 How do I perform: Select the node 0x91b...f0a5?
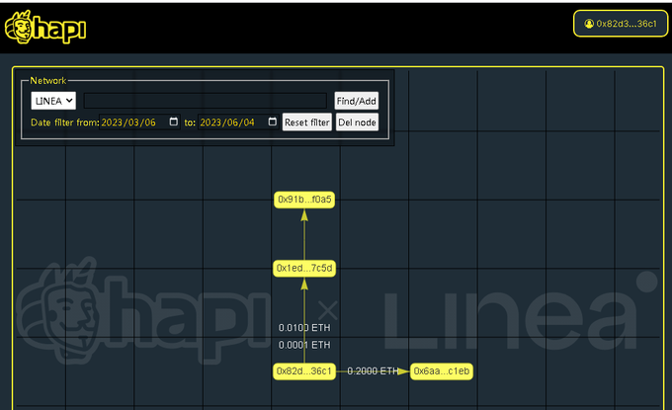click(x=304, y=200)
